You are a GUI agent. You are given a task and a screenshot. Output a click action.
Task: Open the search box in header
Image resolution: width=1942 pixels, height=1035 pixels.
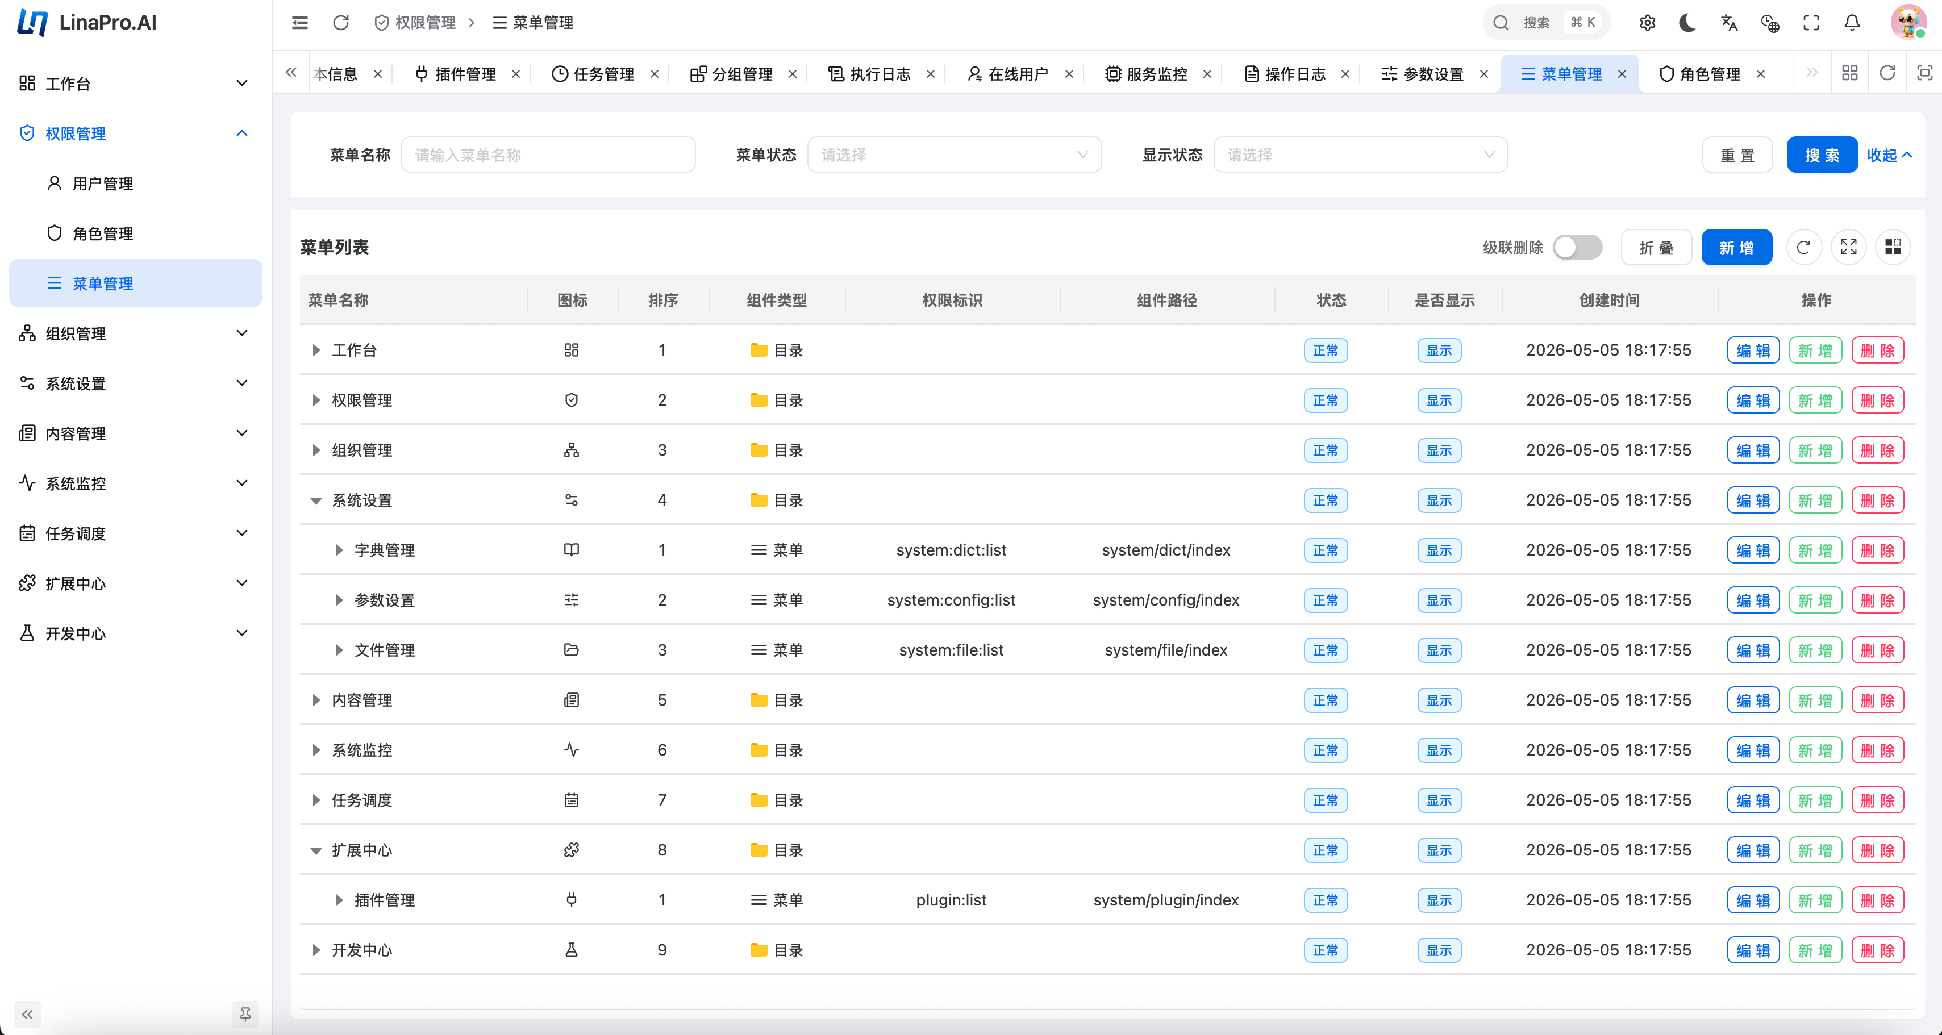[1546, 23]
